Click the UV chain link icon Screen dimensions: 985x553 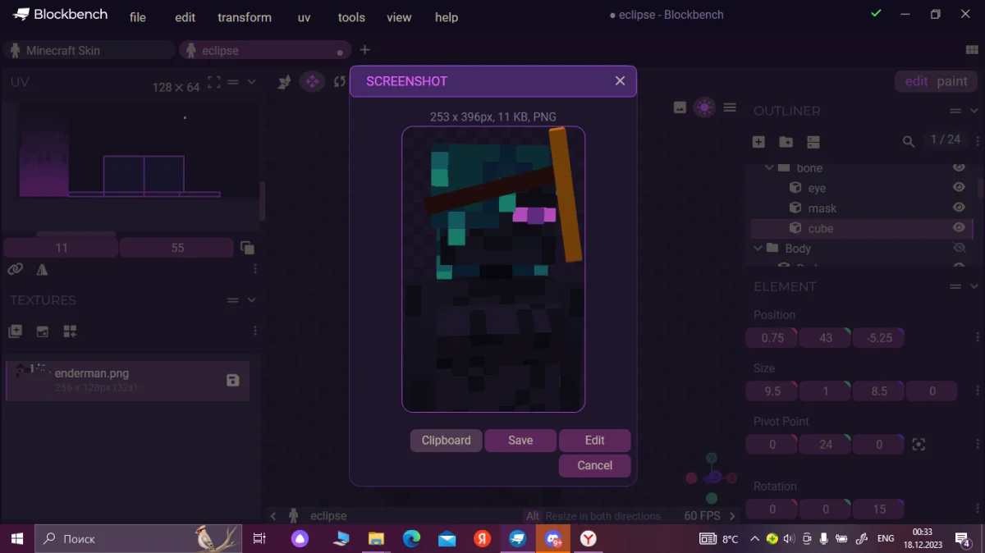(x=16, y=269)
